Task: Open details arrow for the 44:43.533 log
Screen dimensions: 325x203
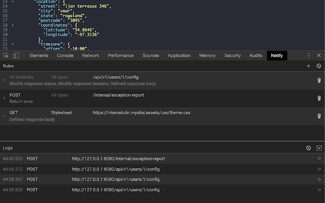Action: click(319, 159)
